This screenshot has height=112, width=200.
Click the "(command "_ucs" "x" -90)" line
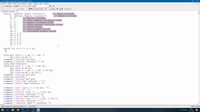click(17, 90)
